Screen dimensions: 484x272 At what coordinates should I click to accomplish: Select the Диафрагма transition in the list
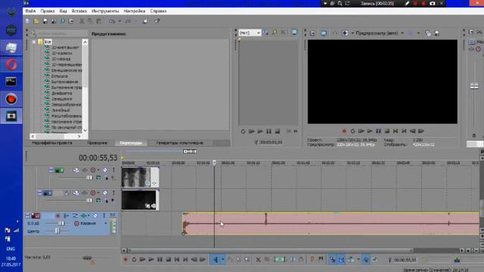tap(62, 93)
